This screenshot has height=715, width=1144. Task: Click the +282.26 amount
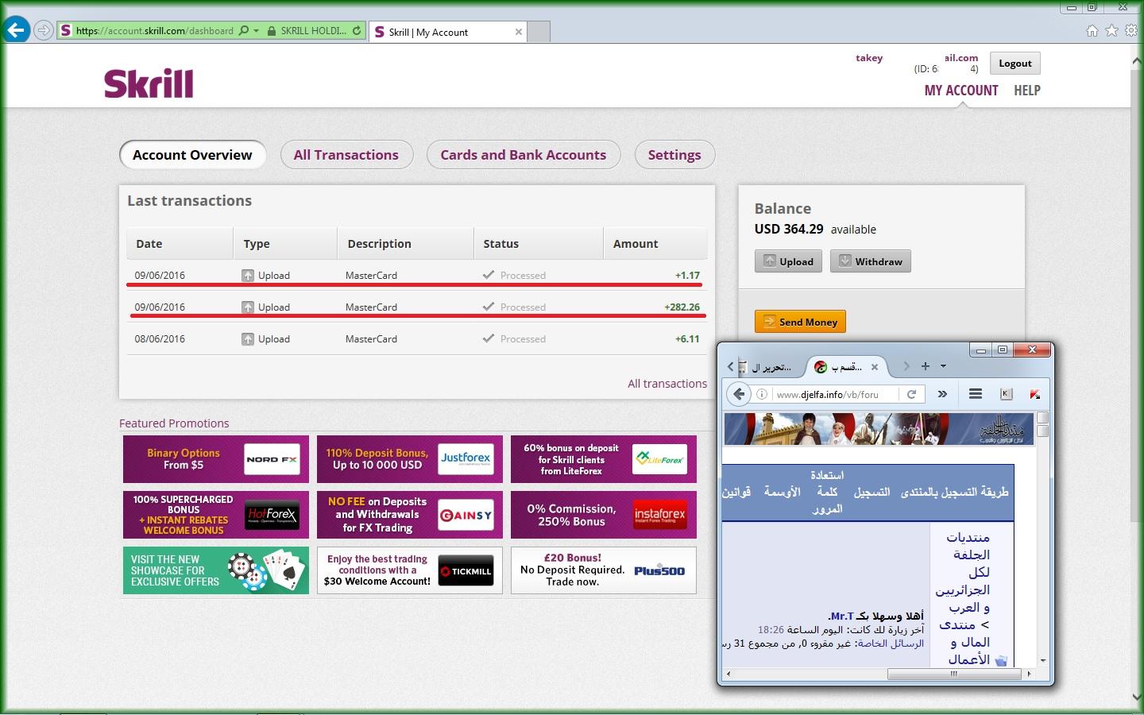click(x=682, y=307)
